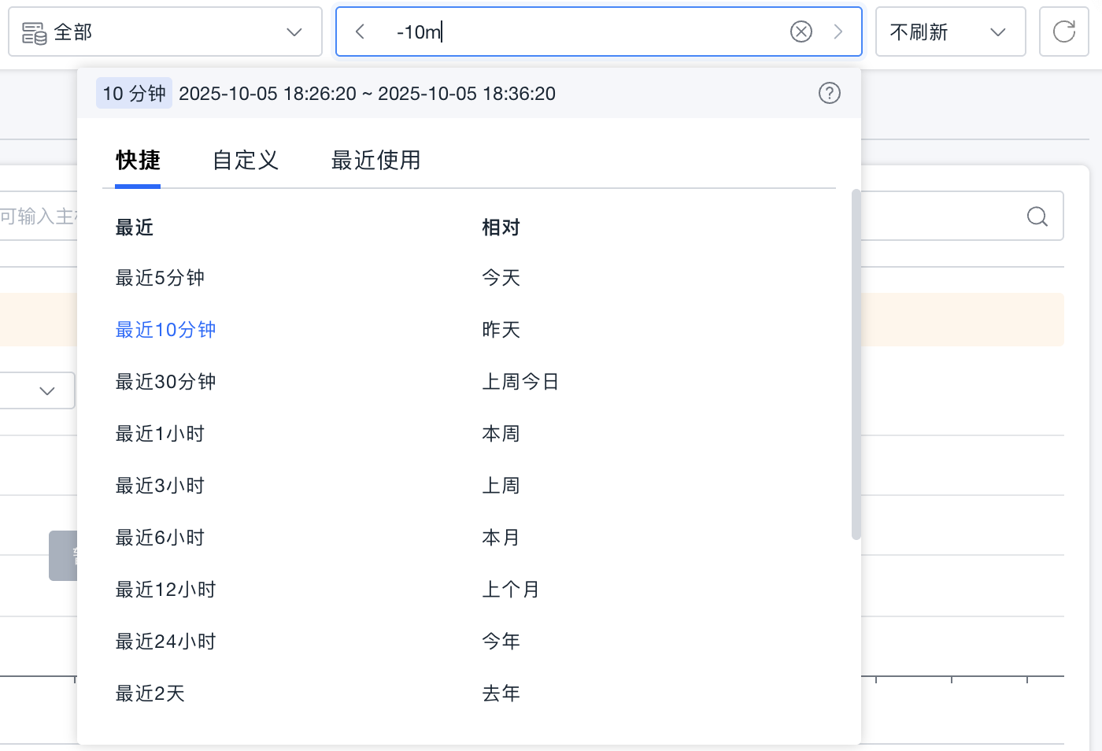The width and height of the screenshot is (1102, 751).
Task: Click the database icon beside 全部
Action: (34, 32)
